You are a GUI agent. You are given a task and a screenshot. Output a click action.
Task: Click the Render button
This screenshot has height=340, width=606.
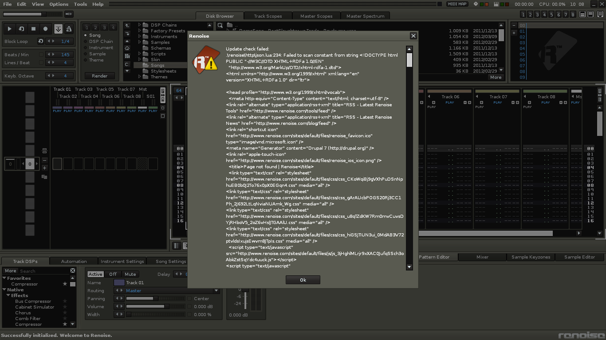pyautogui.click(x=99, y=76)
